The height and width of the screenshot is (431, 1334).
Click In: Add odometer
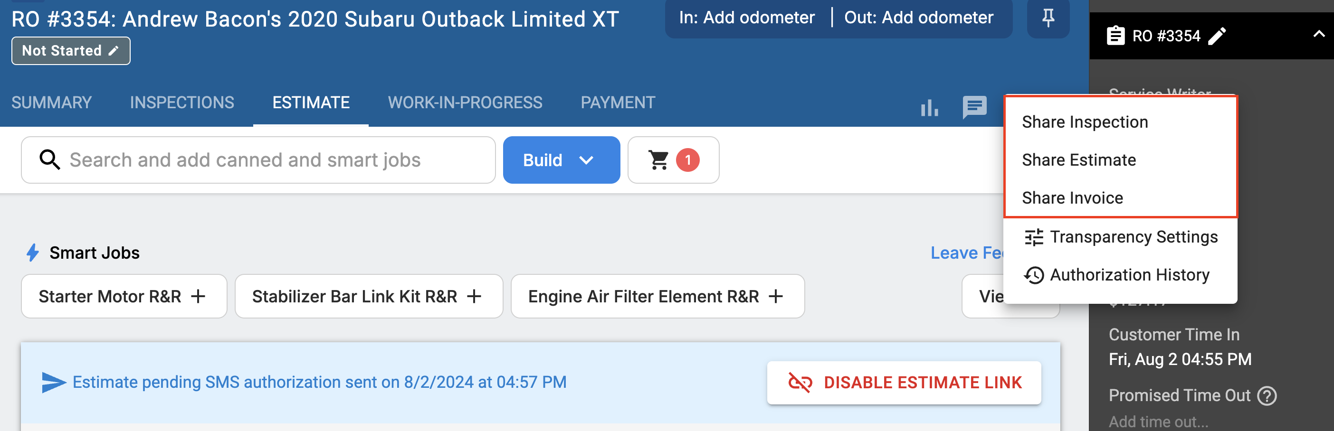tap(747, 18)
